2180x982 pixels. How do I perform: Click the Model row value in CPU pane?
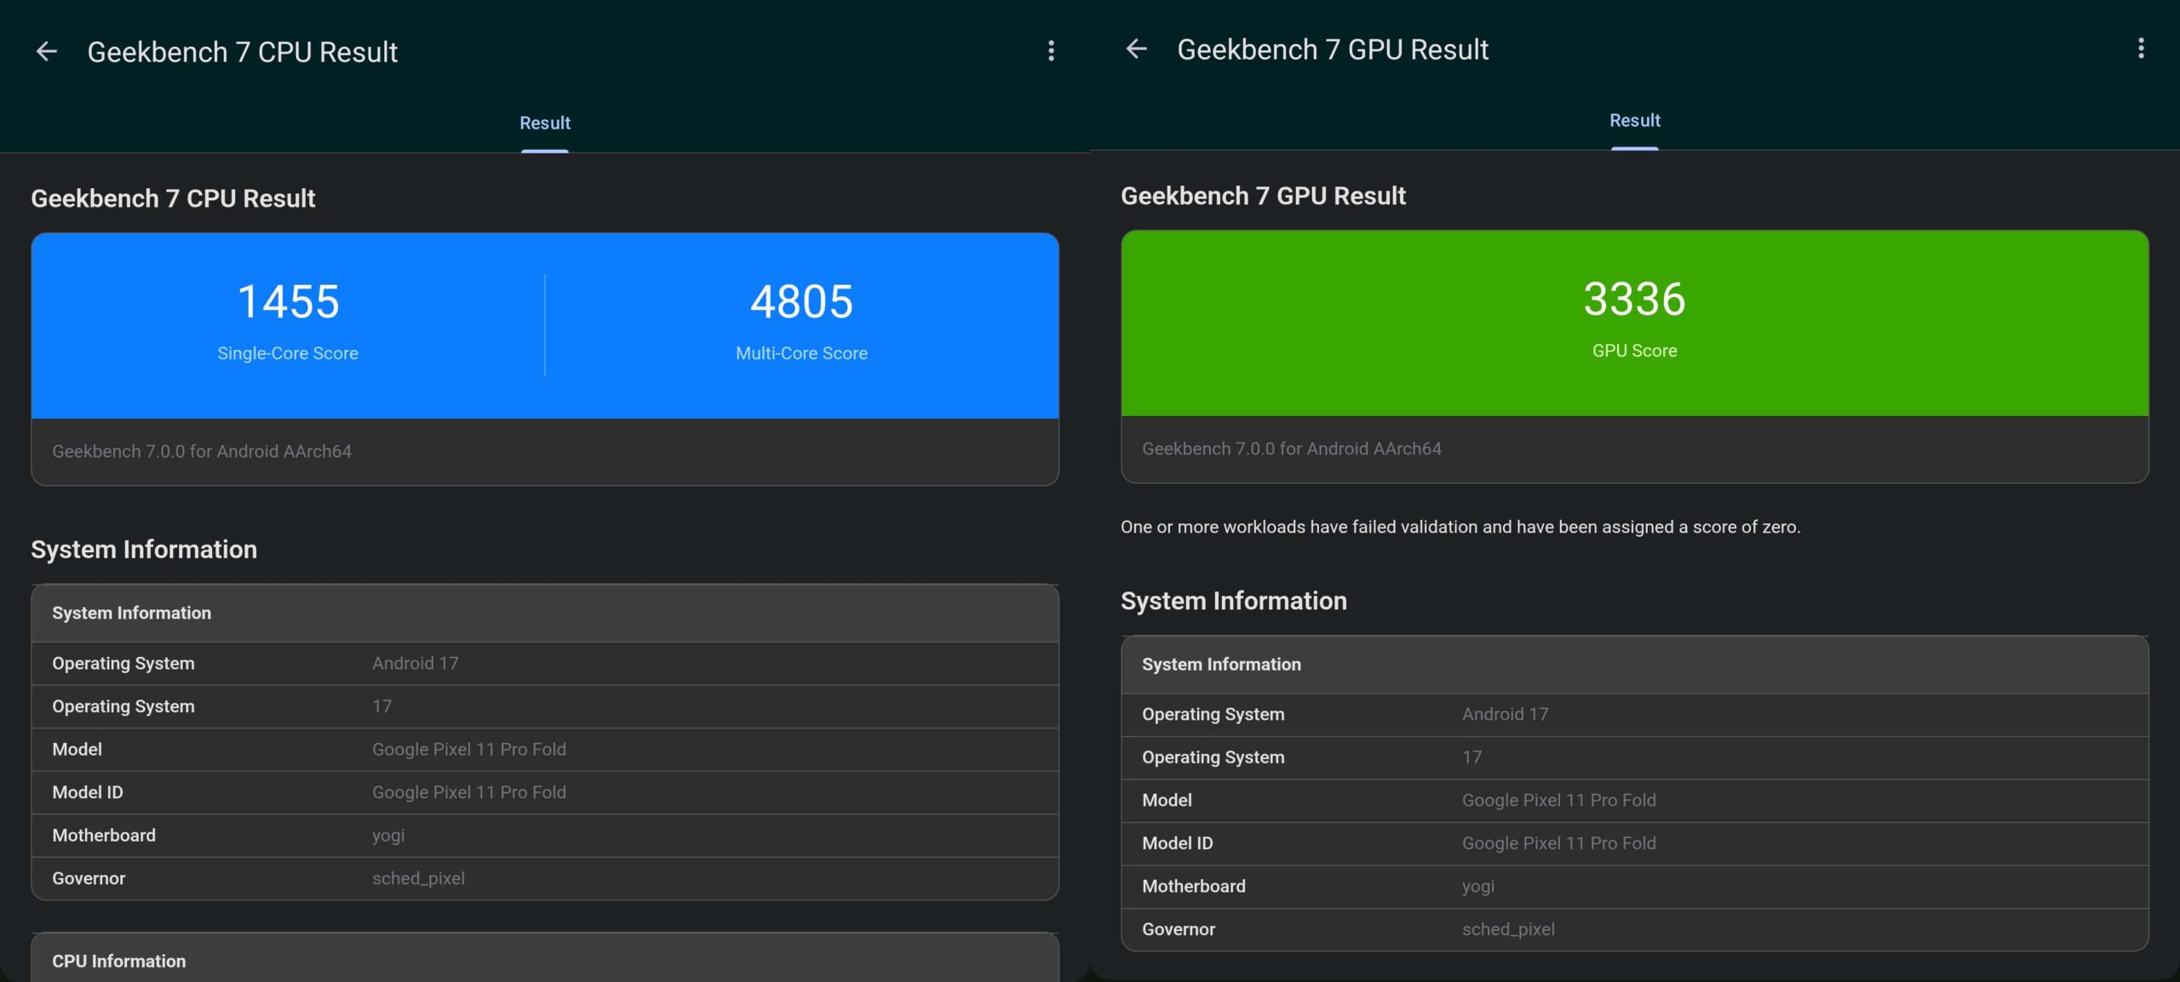(x=469, y=749)
